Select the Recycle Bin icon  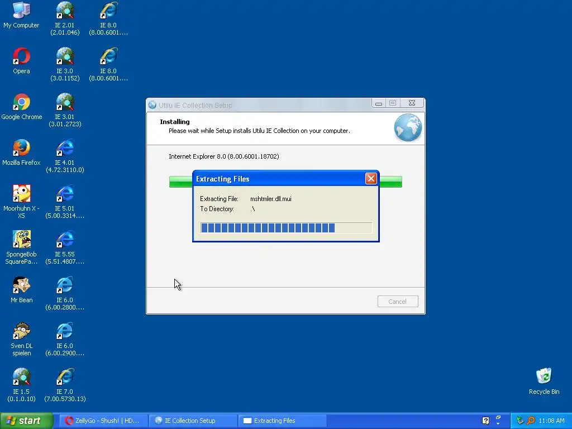click(x=544, y=381)
